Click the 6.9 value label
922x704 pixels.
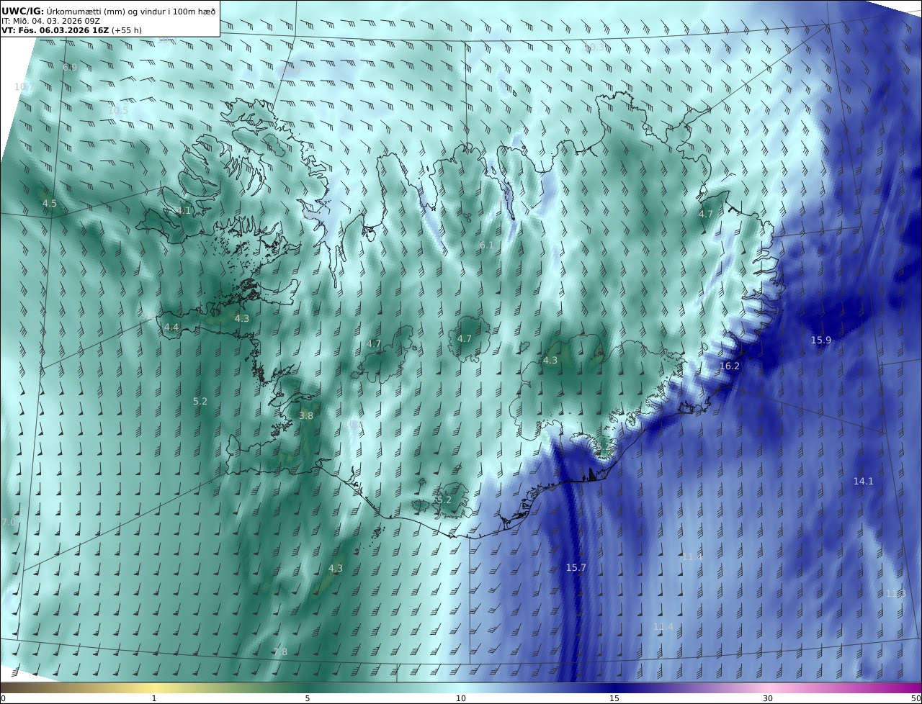[70, 68]
